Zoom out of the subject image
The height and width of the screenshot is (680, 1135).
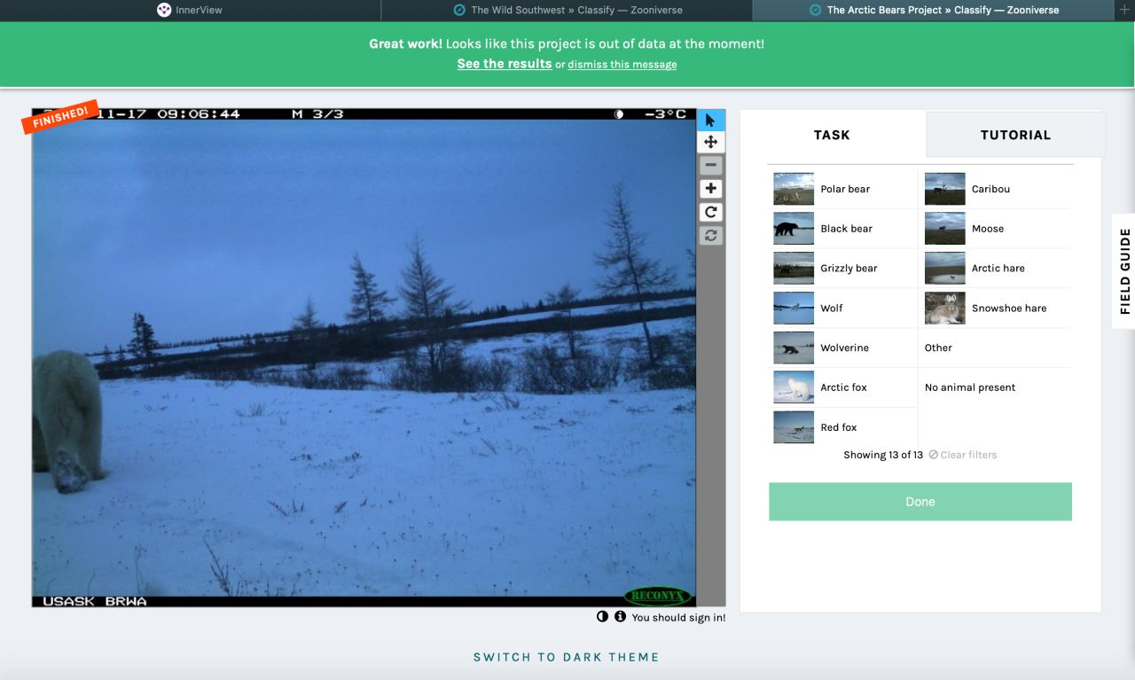tap(710, 166)
